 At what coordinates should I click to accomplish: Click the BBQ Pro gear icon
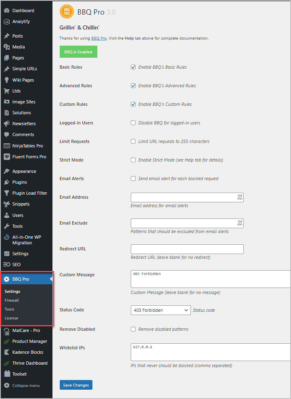[6, 279]
